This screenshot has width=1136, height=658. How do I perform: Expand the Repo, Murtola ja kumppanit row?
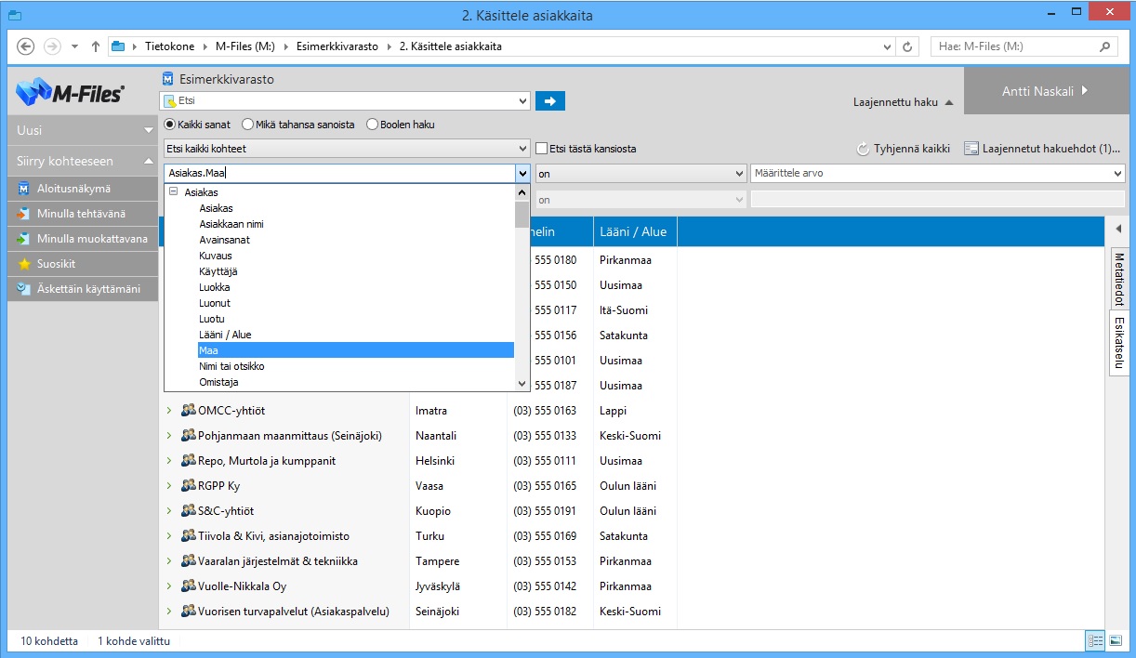(169, 460)
